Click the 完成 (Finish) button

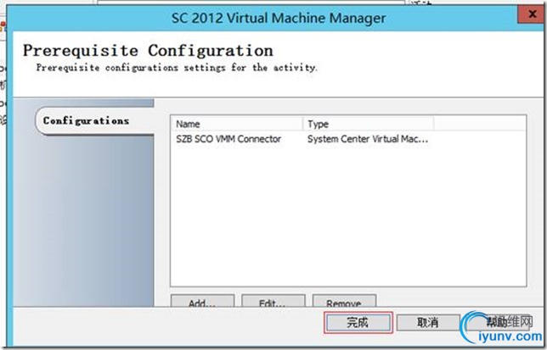tap(358, 323)
